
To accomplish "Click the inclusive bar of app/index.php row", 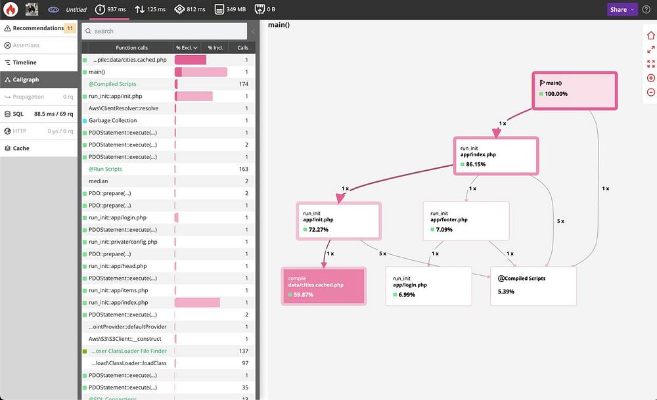I will click(x=197, y=303).
